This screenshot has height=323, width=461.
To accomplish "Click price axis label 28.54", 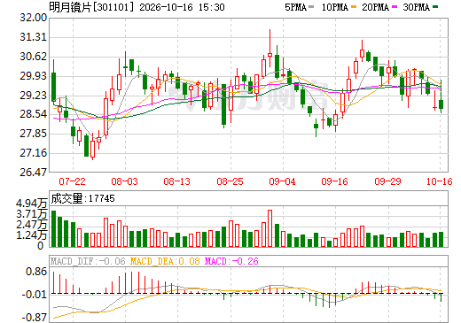I will point(33,114).
